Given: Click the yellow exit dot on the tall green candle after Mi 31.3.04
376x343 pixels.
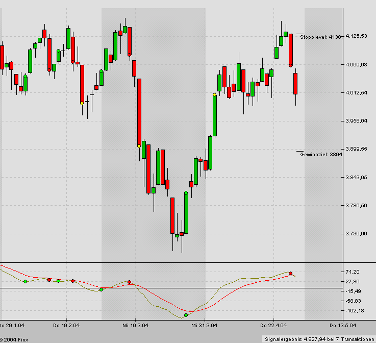Looking at the screenshot, I should coord(215,95).
